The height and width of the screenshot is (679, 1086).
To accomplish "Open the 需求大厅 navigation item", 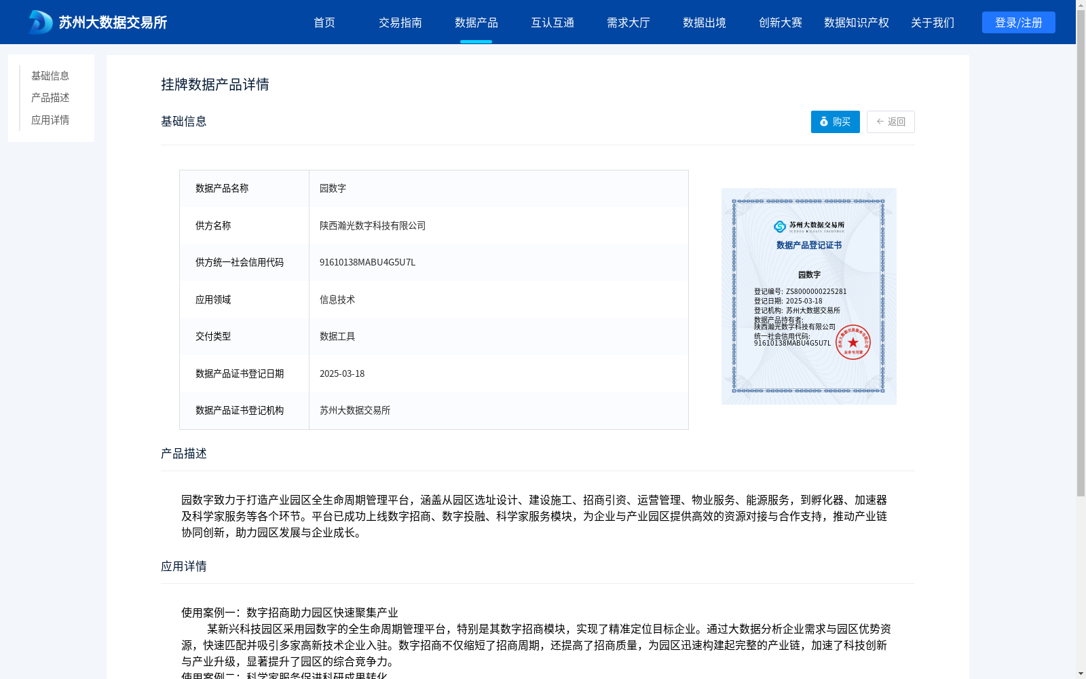I will (629, 22).
